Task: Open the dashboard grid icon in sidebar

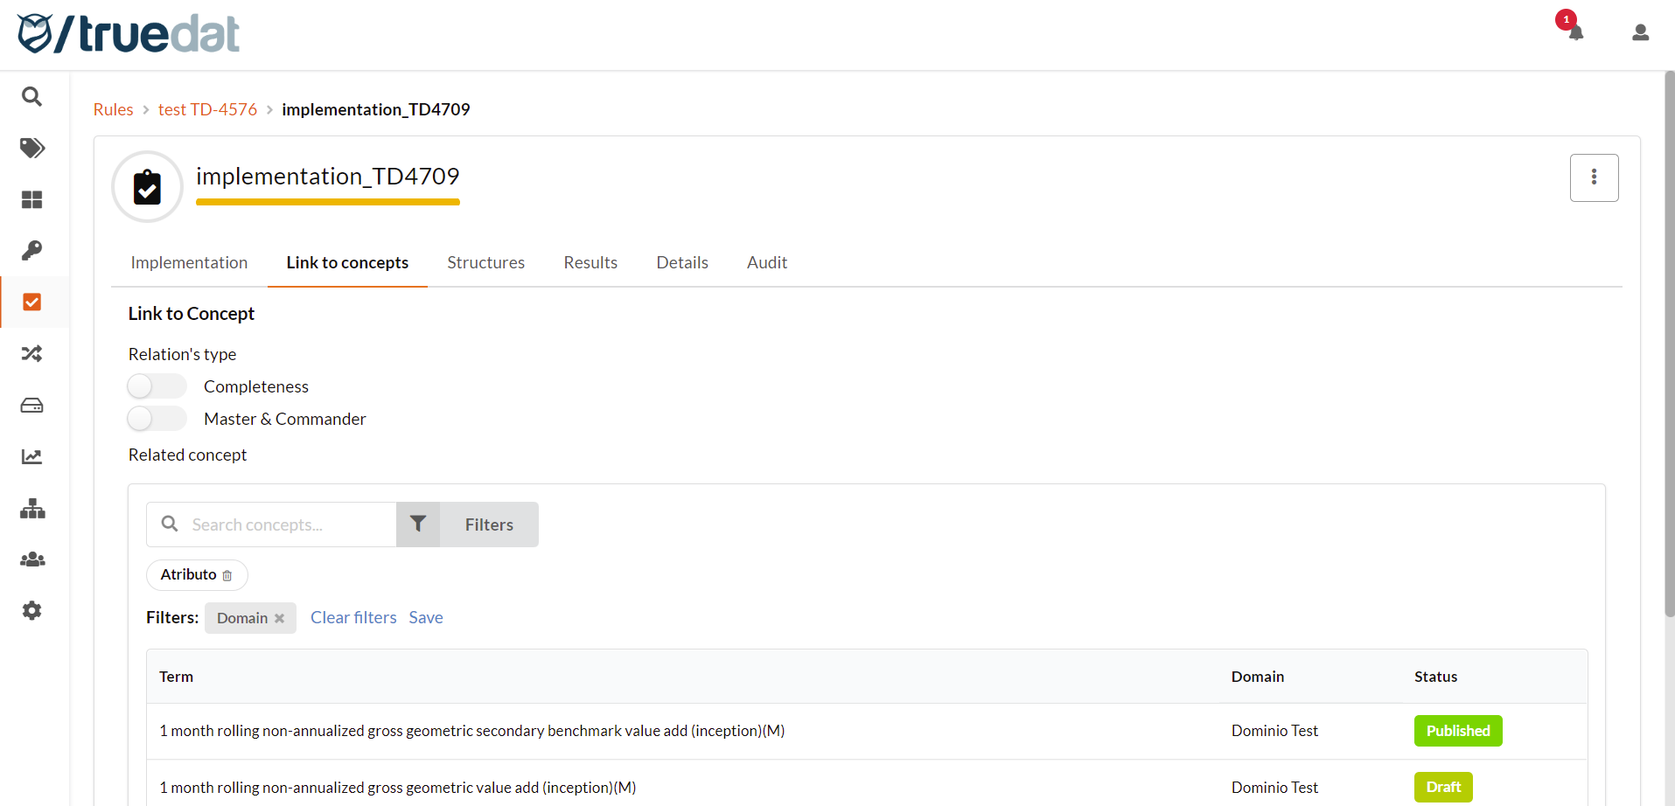Action: pos(31,199)
